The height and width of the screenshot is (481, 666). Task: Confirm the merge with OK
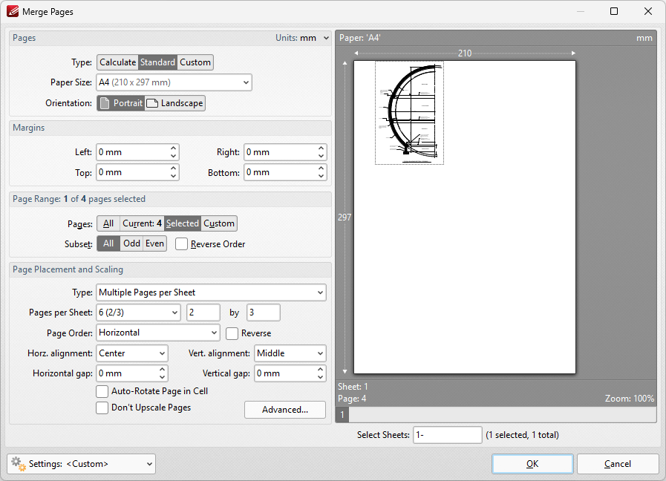coord(532,463)
